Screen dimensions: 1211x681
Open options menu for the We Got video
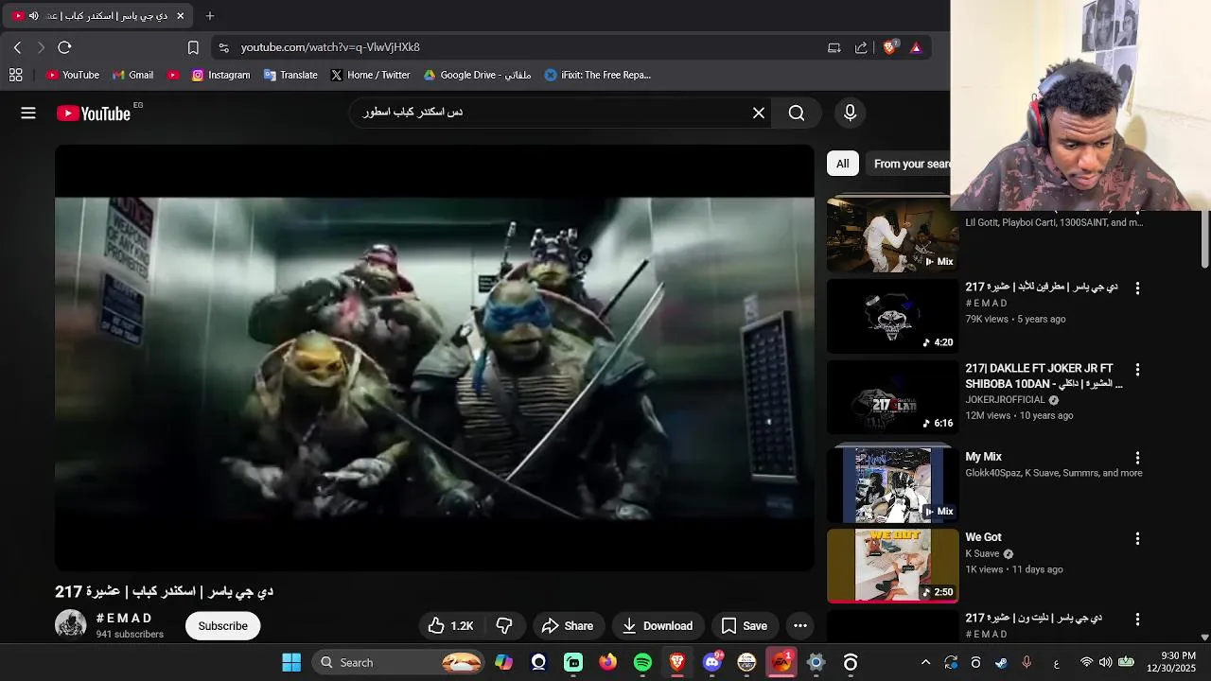pos(1137,539)
